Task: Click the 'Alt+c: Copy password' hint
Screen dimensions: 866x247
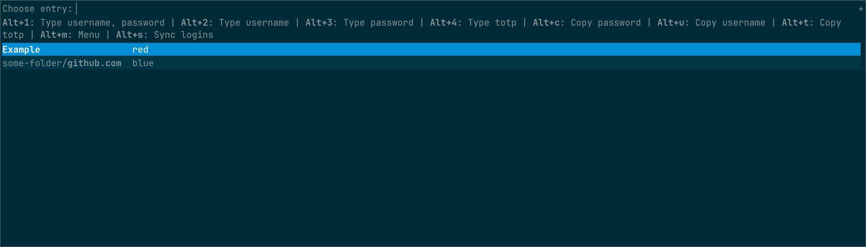Action: 587,23
